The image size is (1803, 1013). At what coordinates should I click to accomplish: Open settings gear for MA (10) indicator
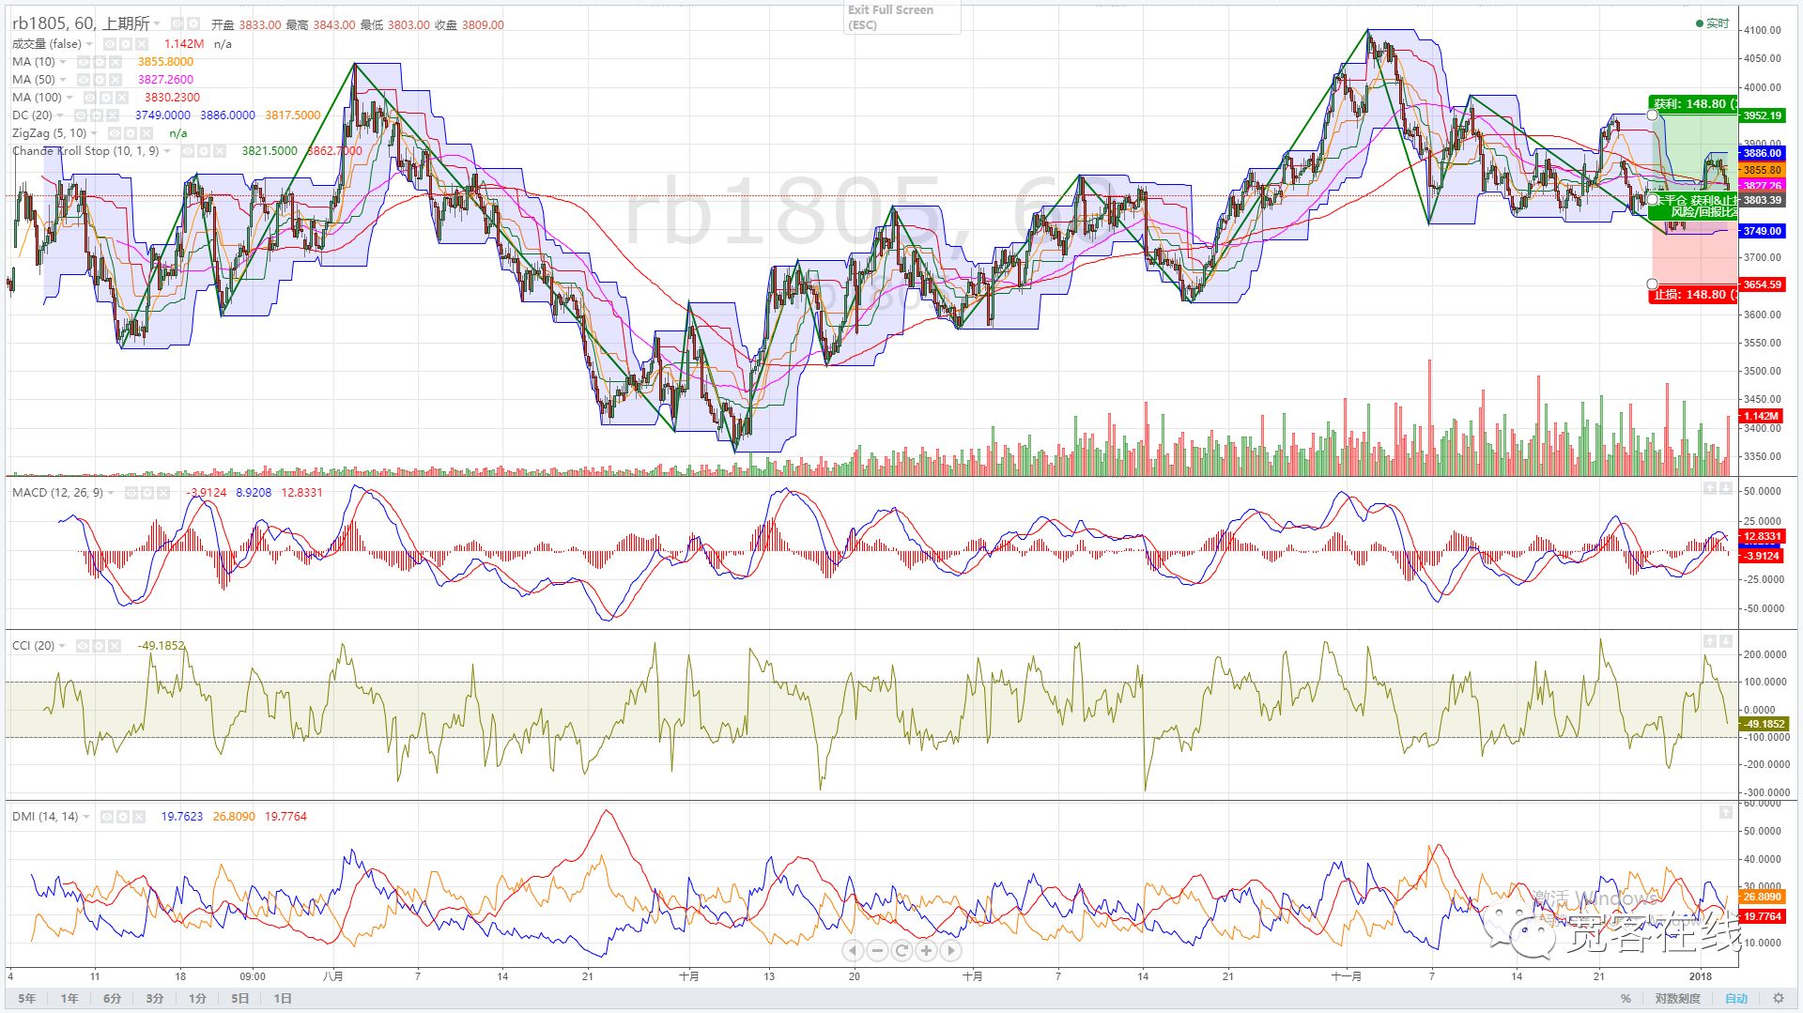pos(99,62)
